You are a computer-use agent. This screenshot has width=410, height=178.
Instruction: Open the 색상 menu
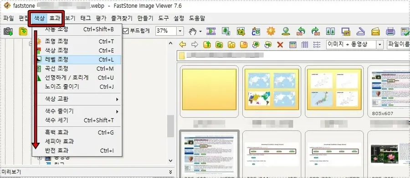(x=40, y=19)
